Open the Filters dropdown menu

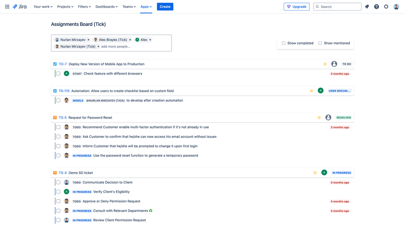pyautogui.click(x=84, y=7)
